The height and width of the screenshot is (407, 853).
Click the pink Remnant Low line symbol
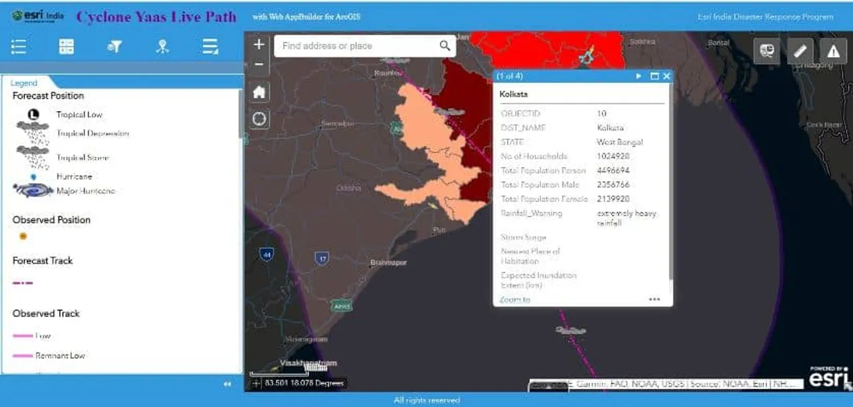[23, 356]
